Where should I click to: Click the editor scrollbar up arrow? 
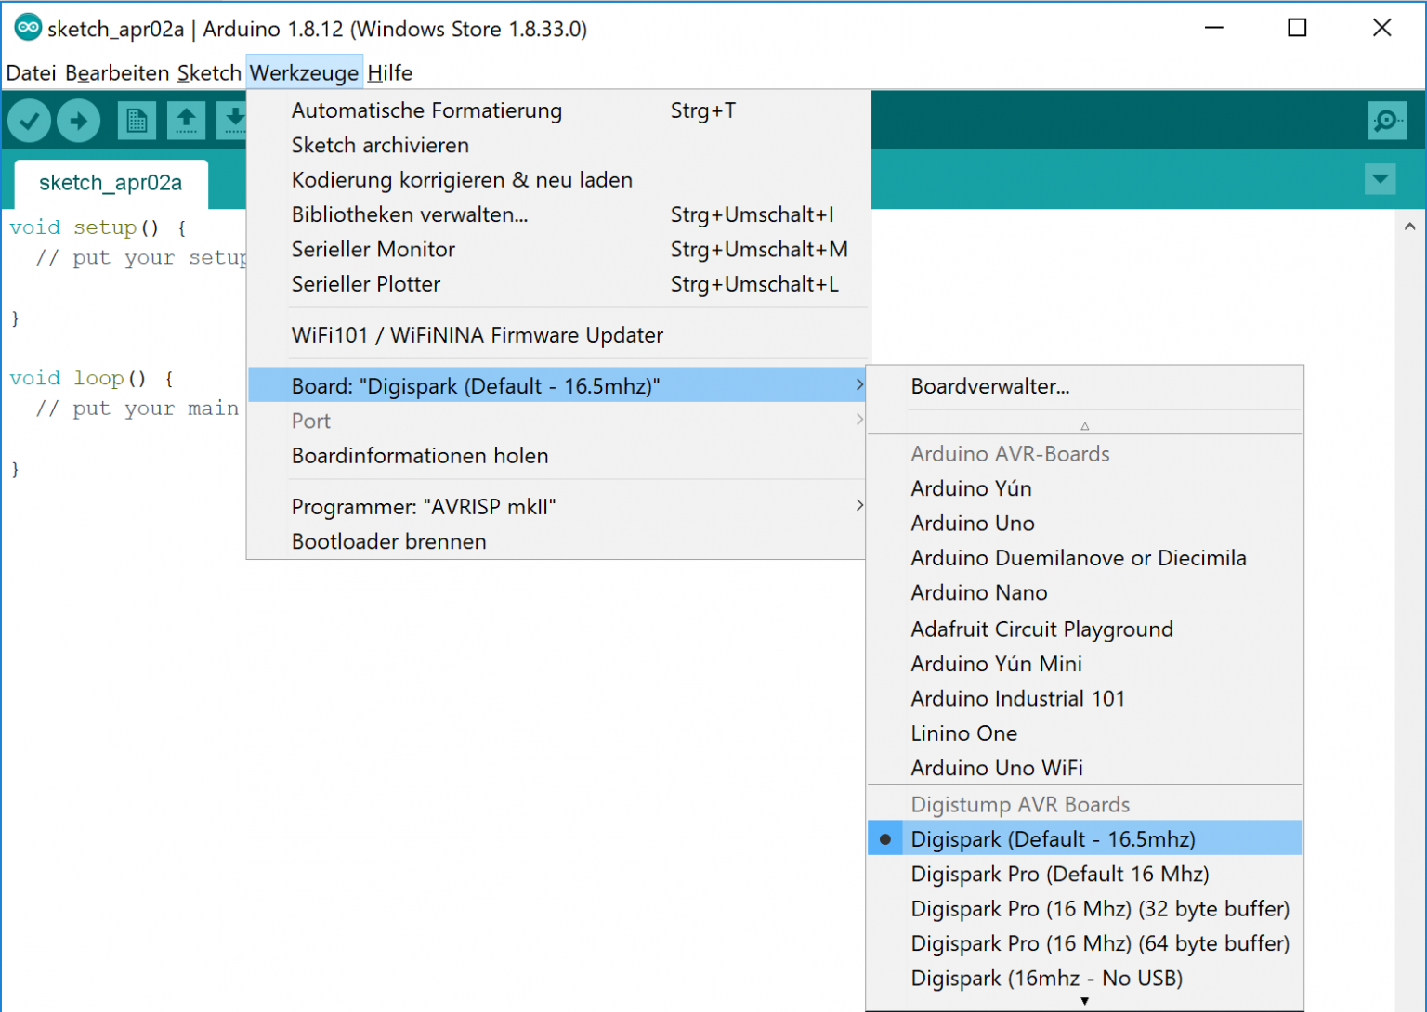1409,226
